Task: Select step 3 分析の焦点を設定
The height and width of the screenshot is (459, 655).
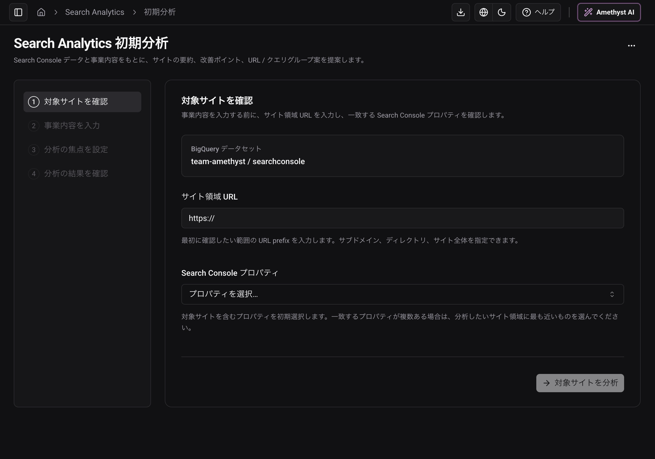Action: [x=82, y=150]
